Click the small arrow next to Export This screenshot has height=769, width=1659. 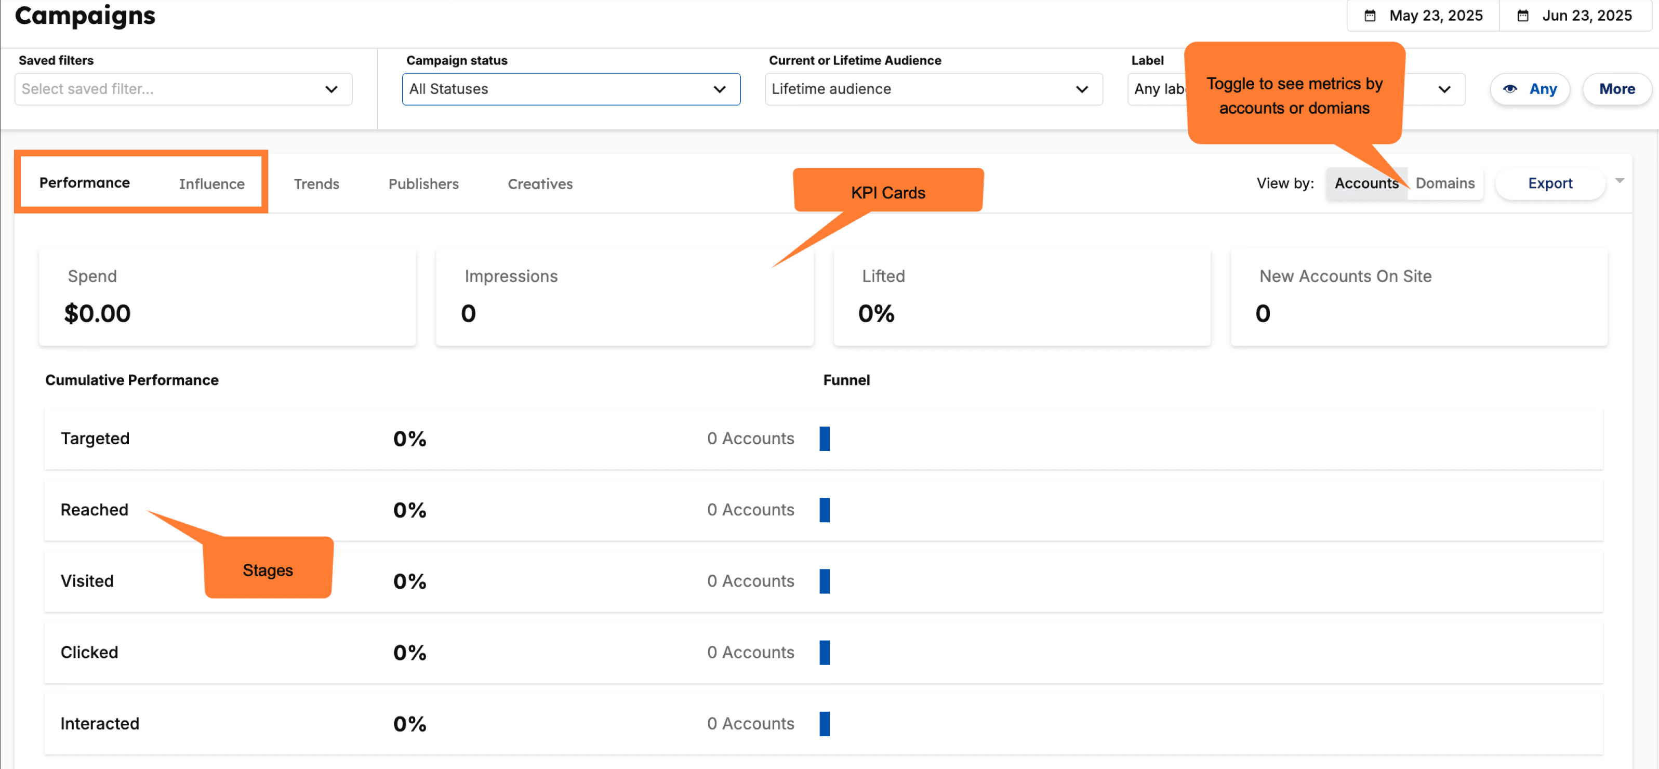1620,181
